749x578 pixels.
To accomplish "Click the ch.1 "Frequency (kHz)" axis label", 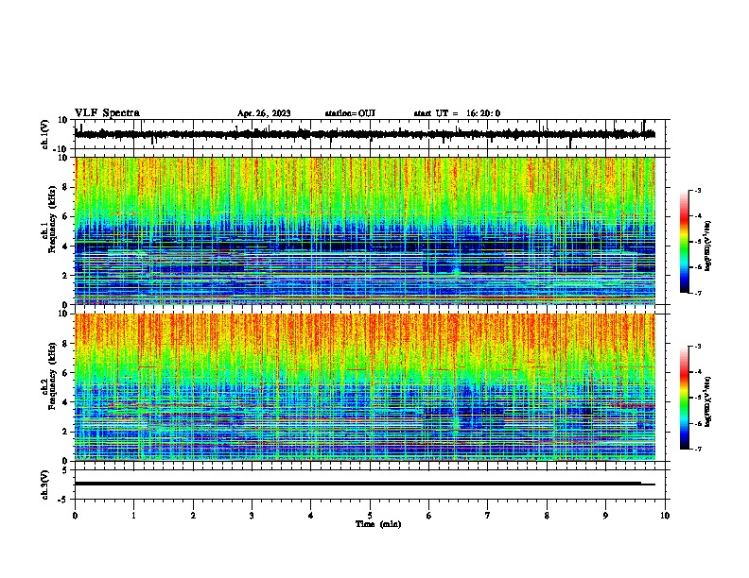I will pyautogui.click(x=52, y=220).
